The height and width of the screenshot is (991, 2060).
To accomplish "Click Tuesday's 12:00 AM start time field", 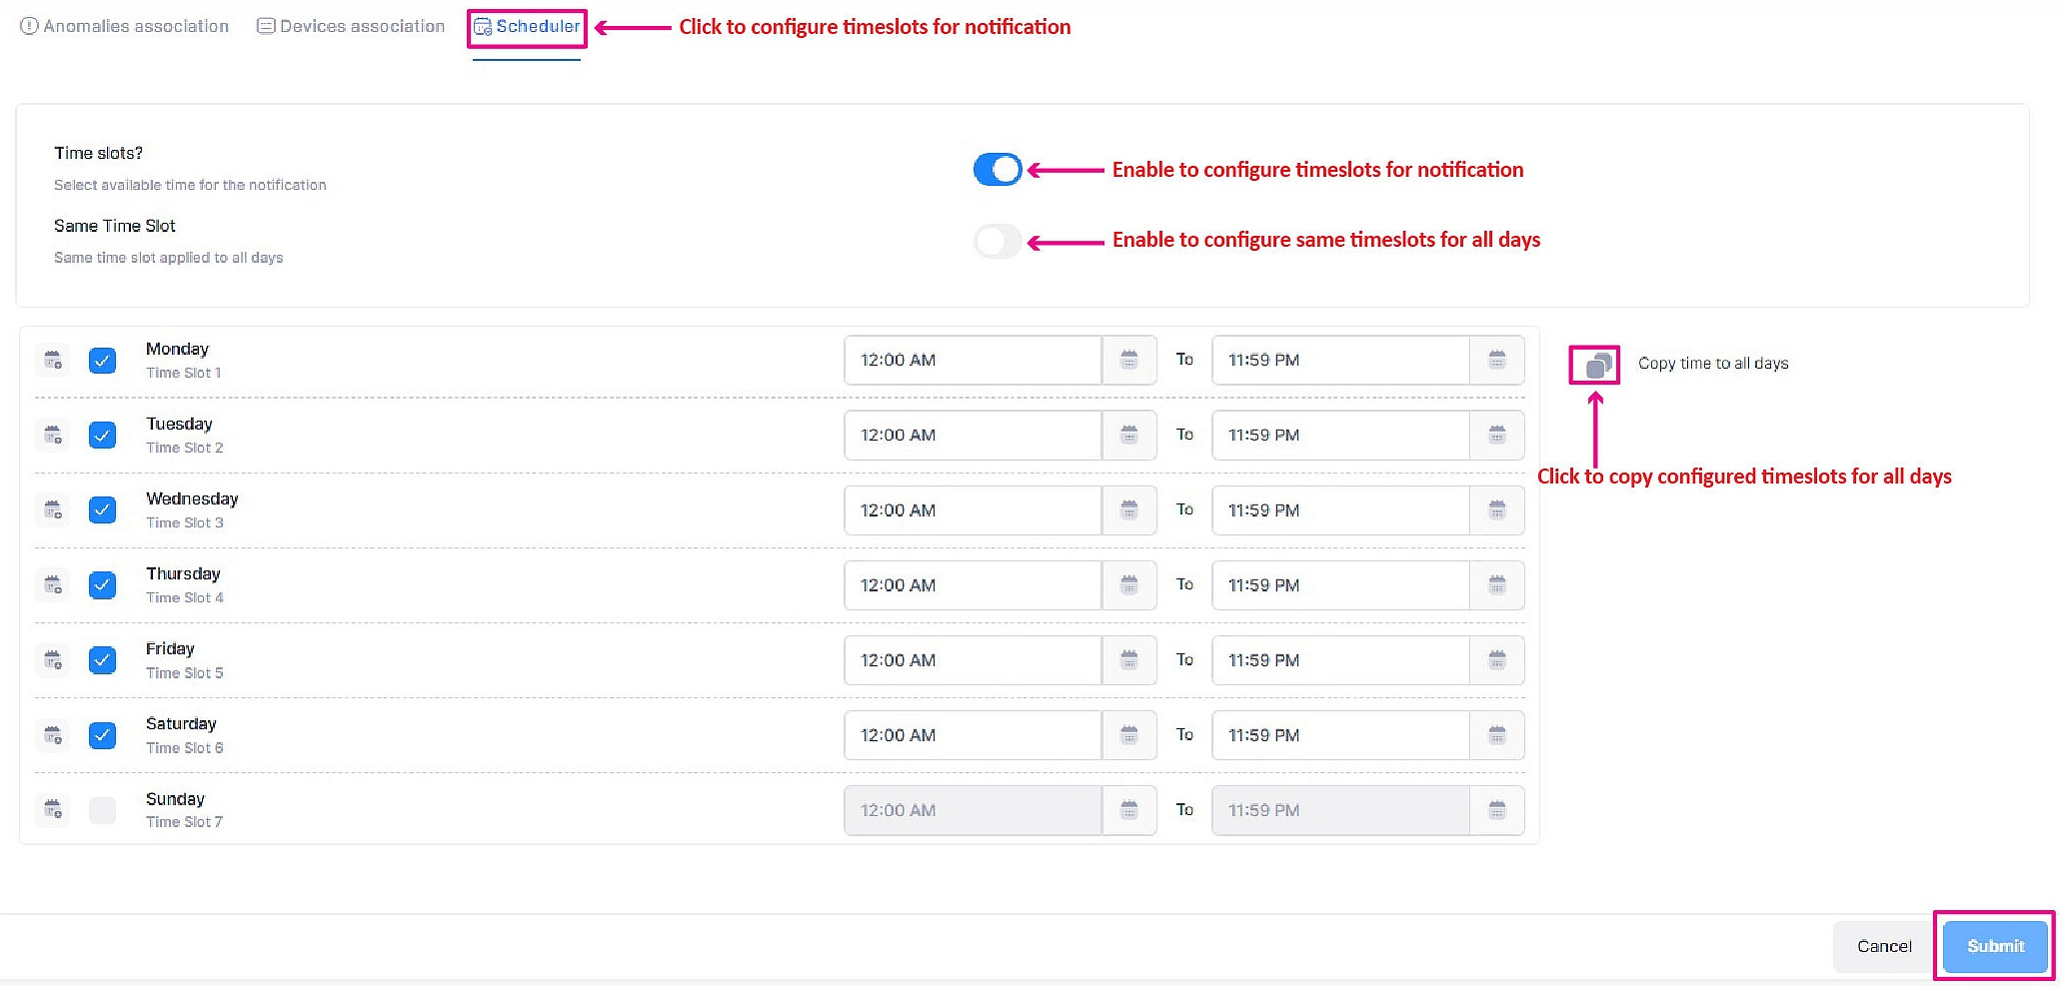I will [x=972, y=435].
